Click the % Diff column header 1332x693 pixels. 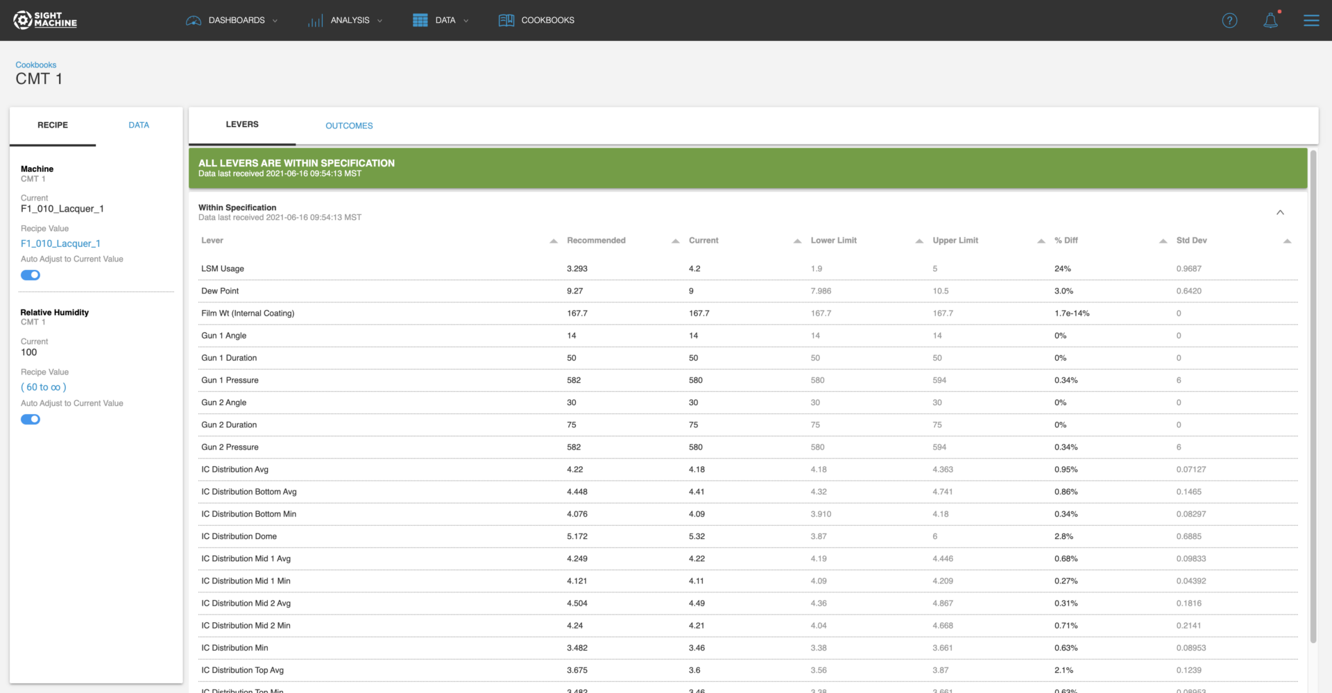[x=1066, y=241]
